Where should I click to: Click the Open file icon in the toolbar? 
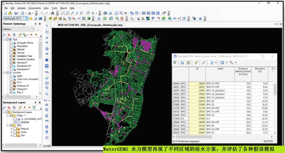click(10, 13)
